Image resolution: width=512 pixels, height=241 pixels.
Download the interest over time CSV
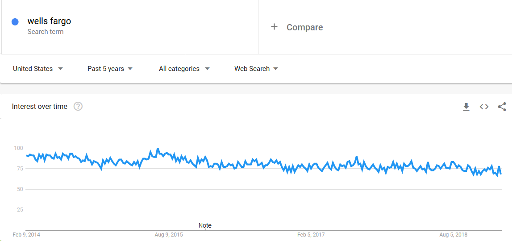[x=466, y=107]
